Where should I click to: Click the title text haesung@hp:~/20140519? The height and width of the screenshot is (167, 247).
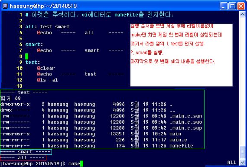[43, 6]
